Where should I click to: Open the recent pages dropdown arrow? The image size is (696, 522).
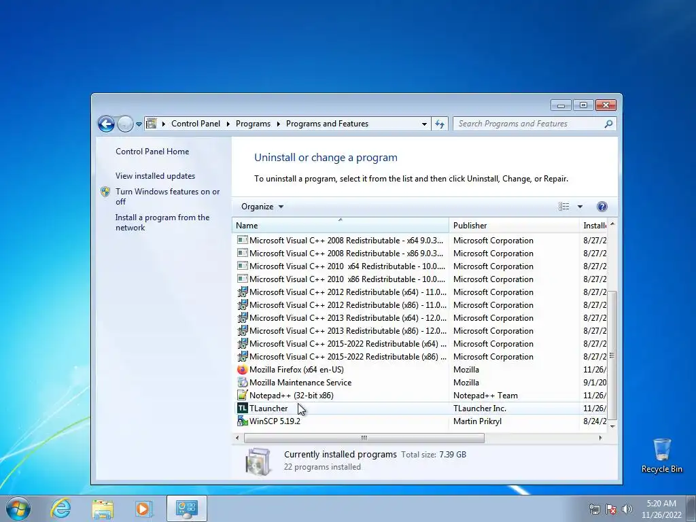139,124
